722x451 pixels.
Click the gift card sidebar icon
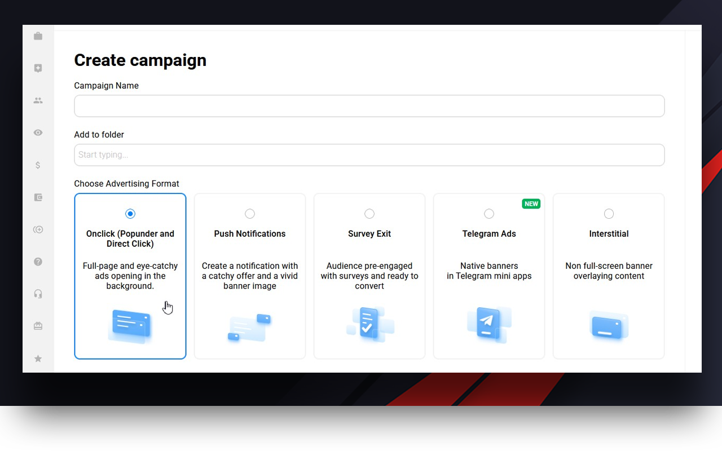pyautogui.click(x=38, y=326)
